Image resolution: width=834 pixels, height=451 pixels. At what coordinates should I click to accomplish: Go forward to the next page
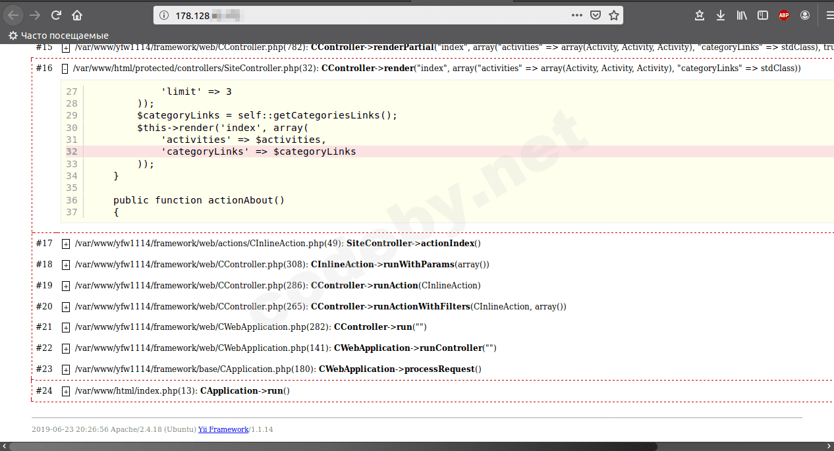tap(35, 15)
